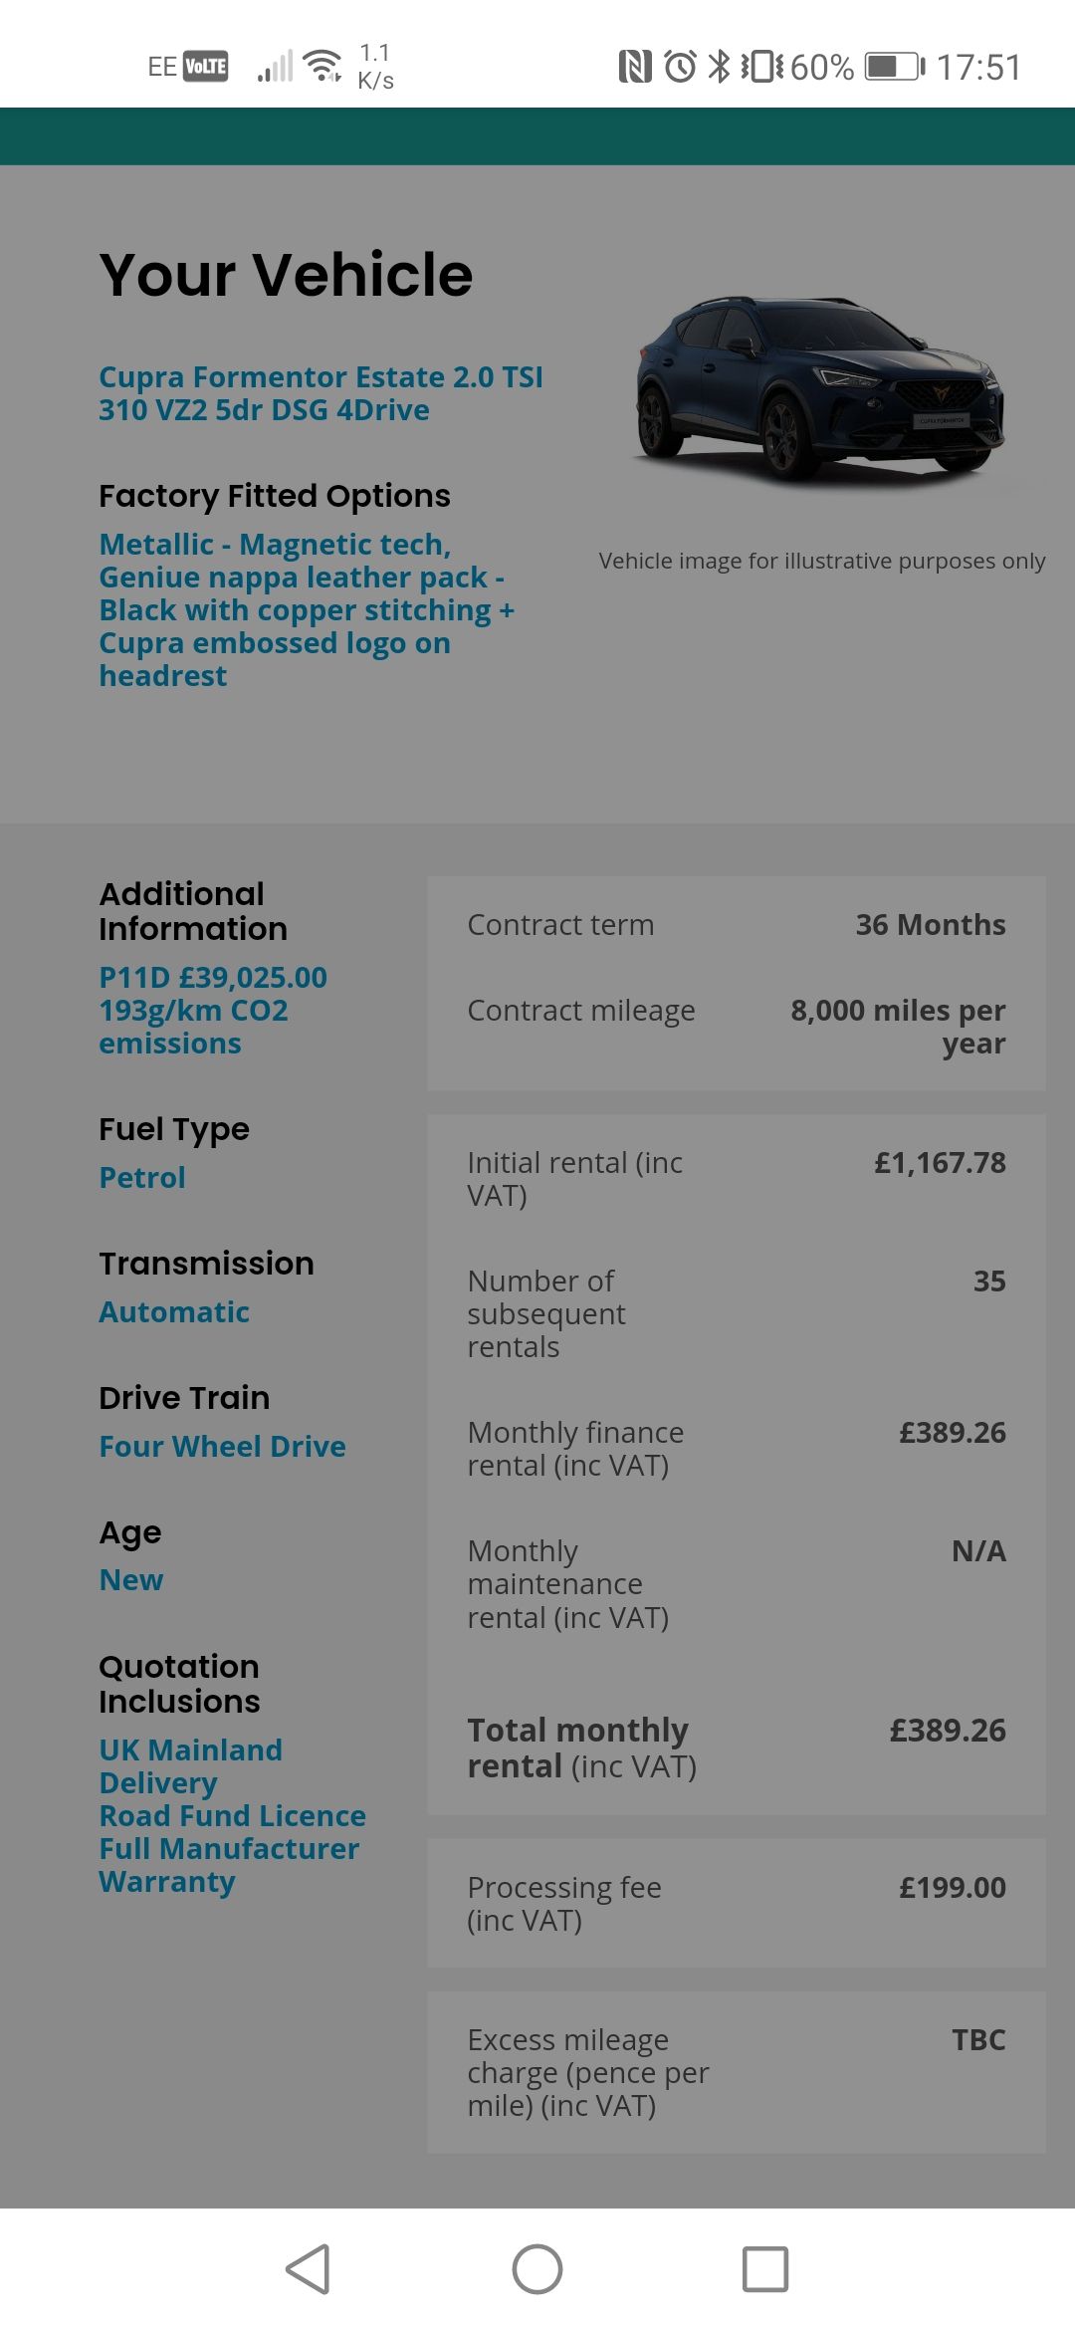This screenshot has width=1075, height=2330.
Task: Tap the VoLTE indicator badge
Action: [x=206, y=67]
